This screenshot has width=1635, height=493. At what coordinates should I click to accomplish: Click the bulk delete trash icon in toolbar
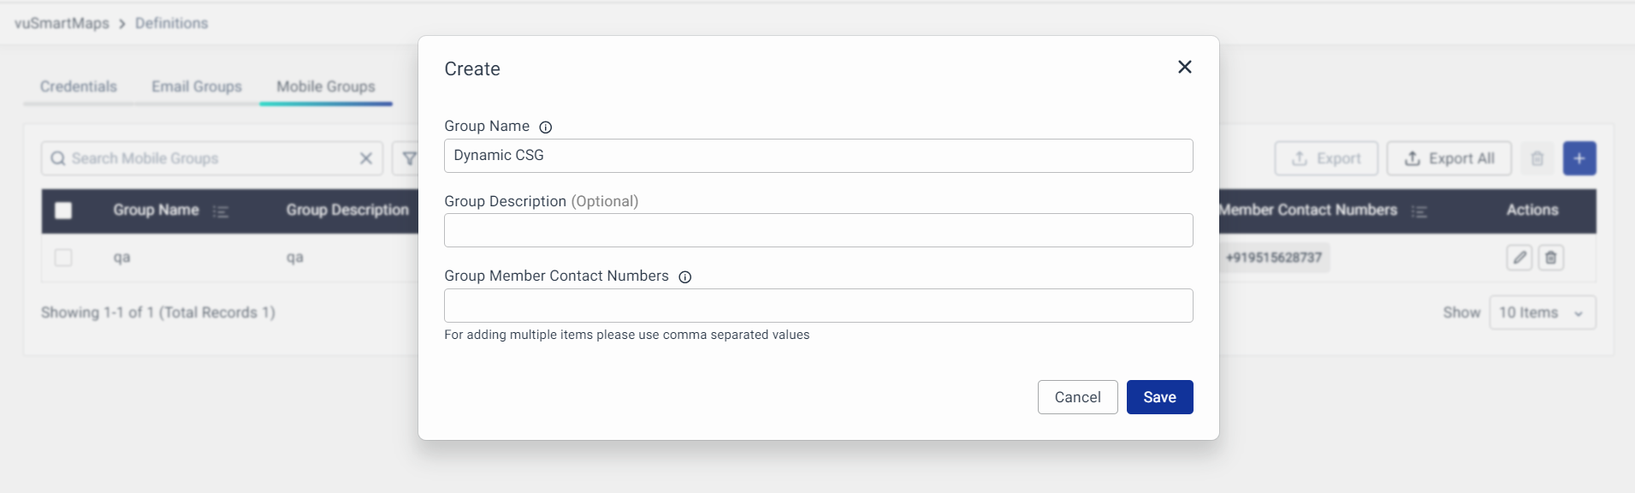[1537, 158]
